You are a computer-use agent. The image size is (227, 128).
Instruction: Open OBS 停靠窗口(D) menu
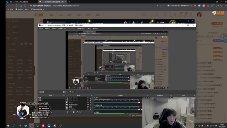tap(62, 29)
